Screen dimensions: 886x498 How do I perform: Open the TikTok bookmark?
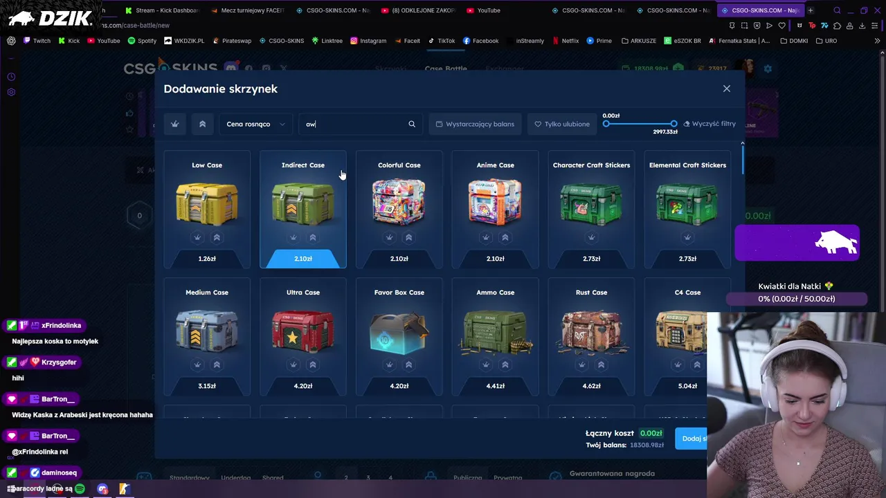click(x=442, y=41)
